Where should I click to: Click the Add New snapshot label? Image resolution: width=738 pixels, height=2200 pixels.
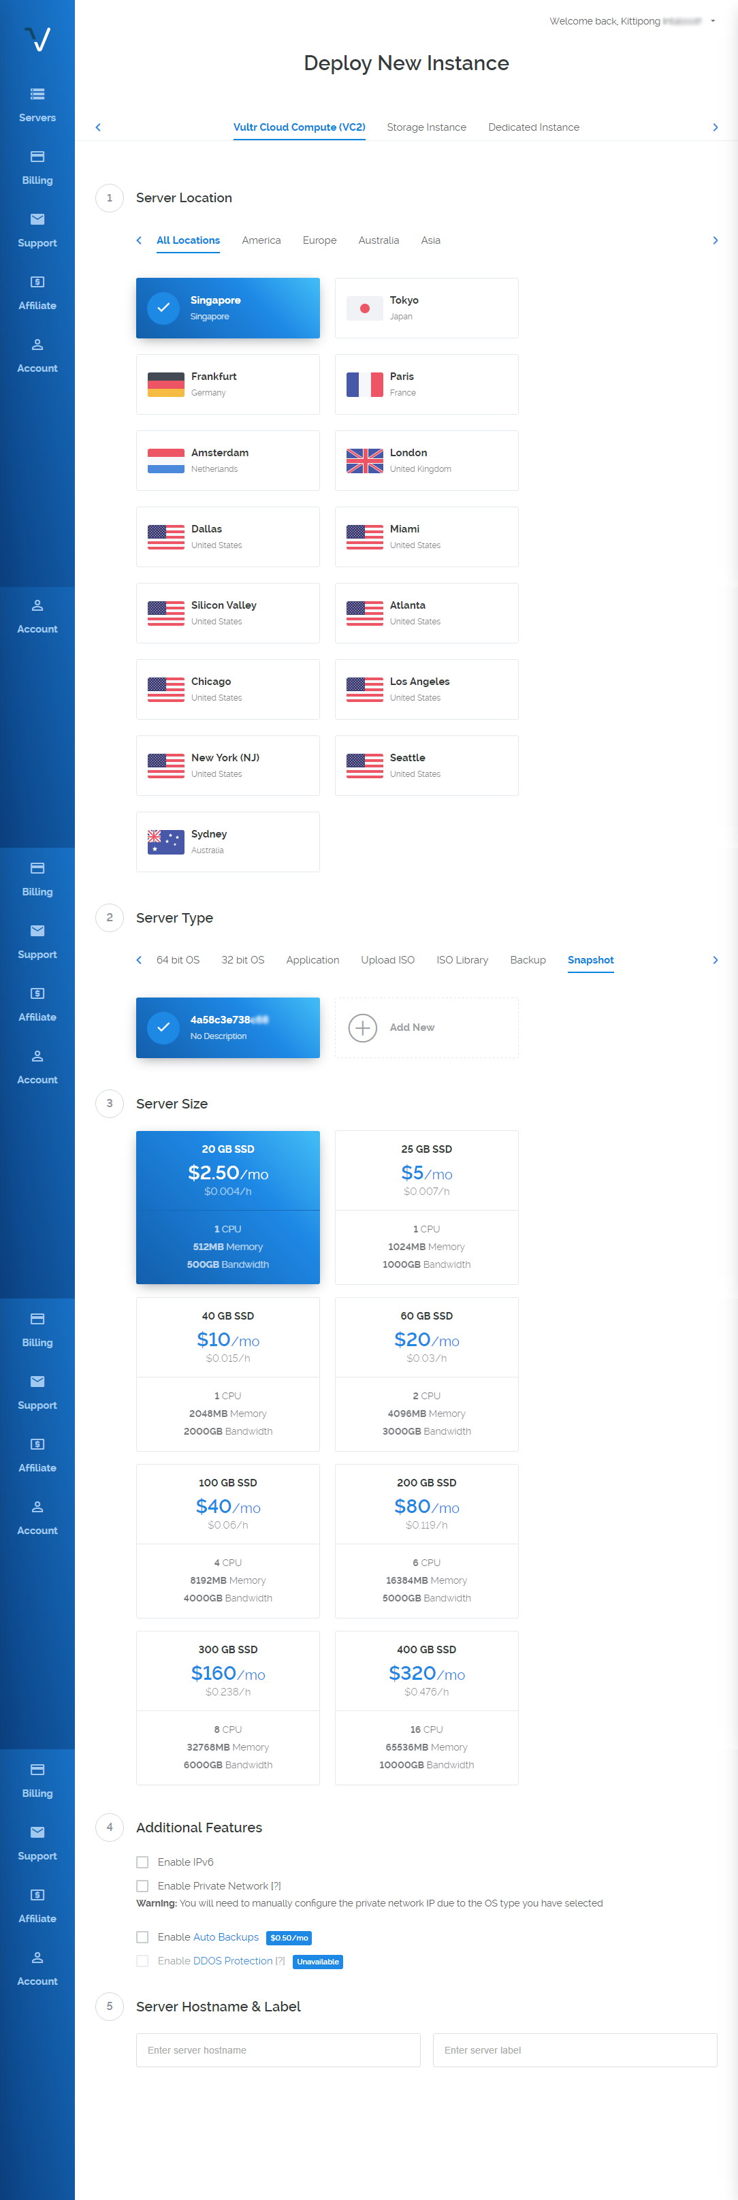412,1027
